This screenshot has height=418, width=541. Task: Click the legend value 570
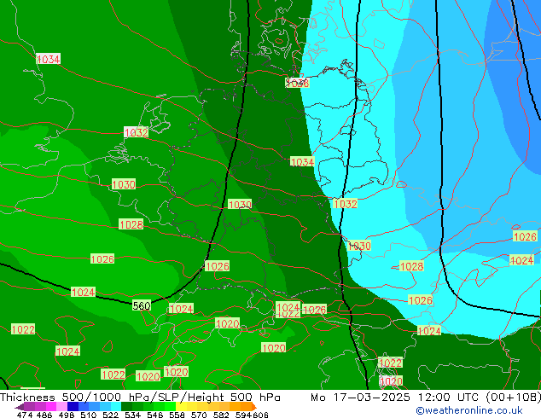(x=199, y=415)
